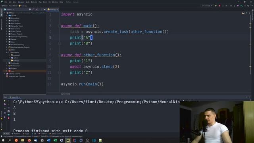The image size is (254, 143).
Task: Click the warnings triangle indicator in editor
Action: coord(243,13)
